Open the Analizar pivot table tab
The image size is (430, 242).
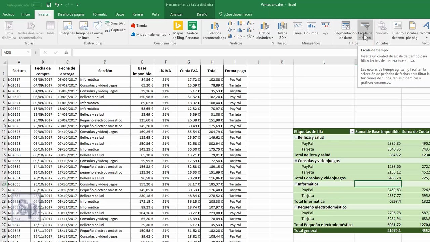176,14
